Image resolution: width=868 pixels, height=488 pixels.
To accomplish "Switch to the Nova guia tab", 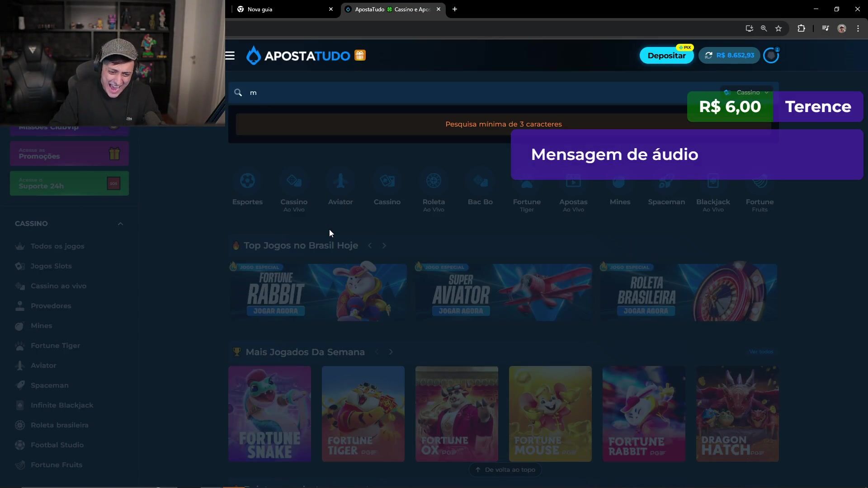I will [285, 9].
